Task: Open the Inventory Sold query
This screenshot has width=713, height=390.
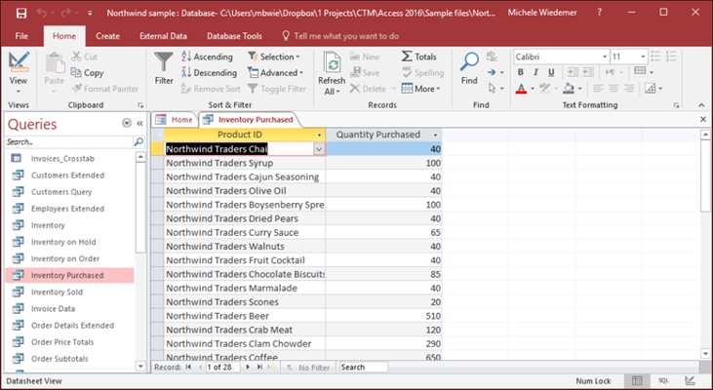Action: [x=57, y=292]
